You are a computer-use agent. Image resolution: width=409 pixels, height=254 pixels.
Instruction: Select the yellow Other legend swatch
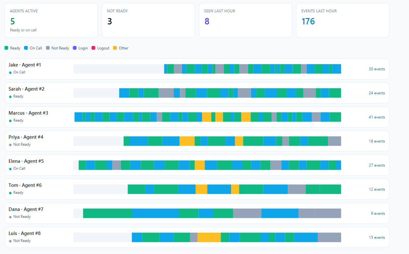pyautogui.click(x=115, y=48)
